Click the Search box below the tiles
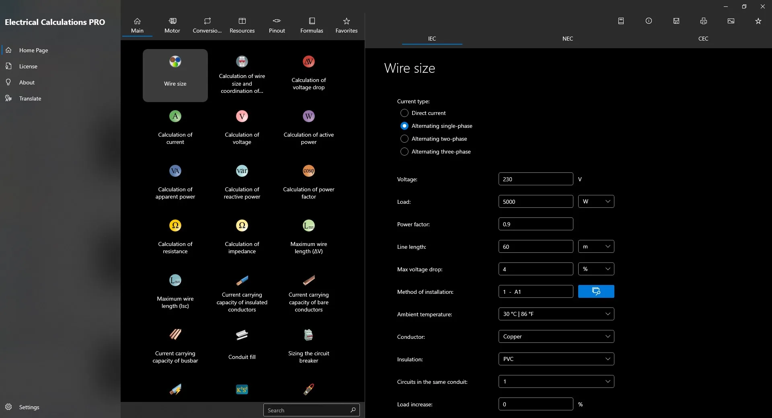 [312, 410]
